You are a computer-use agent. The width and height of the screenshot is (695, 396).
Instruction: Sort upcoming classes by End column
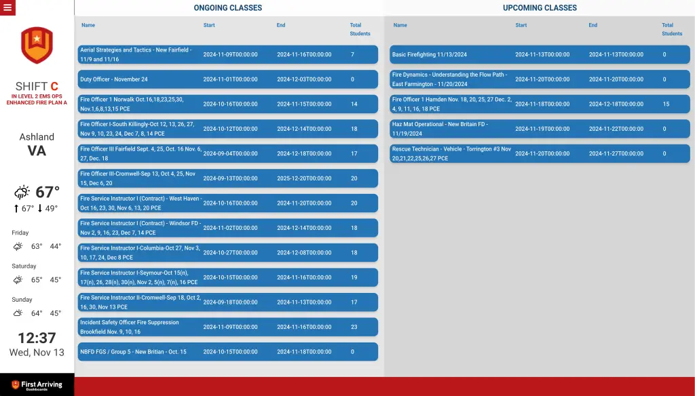[x=593, y=25]
